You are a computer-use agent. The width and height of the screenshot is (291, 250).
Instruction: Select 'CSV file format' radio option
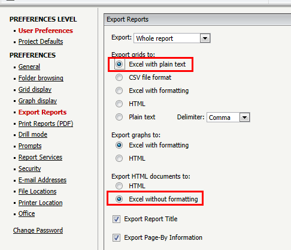click(119, 77)
